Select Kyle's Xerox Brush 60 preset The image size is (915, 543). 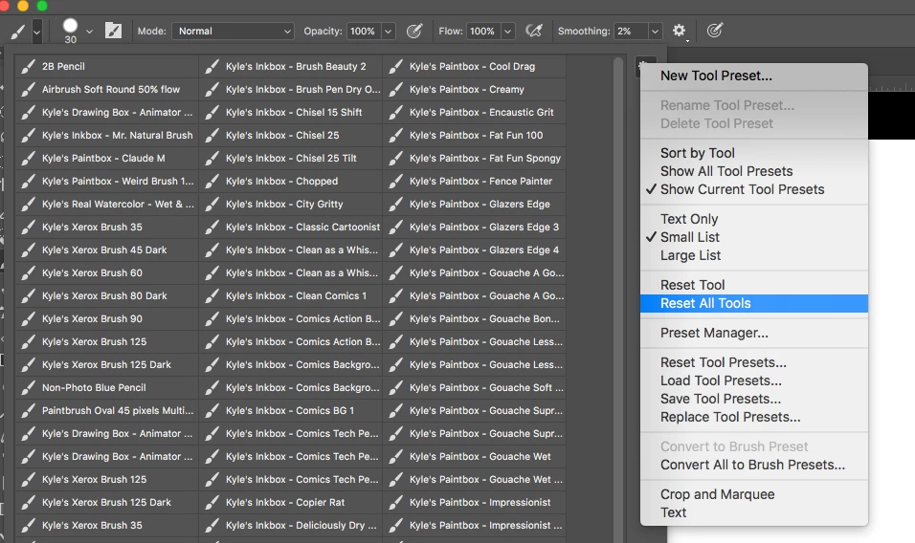pos(107,272)
